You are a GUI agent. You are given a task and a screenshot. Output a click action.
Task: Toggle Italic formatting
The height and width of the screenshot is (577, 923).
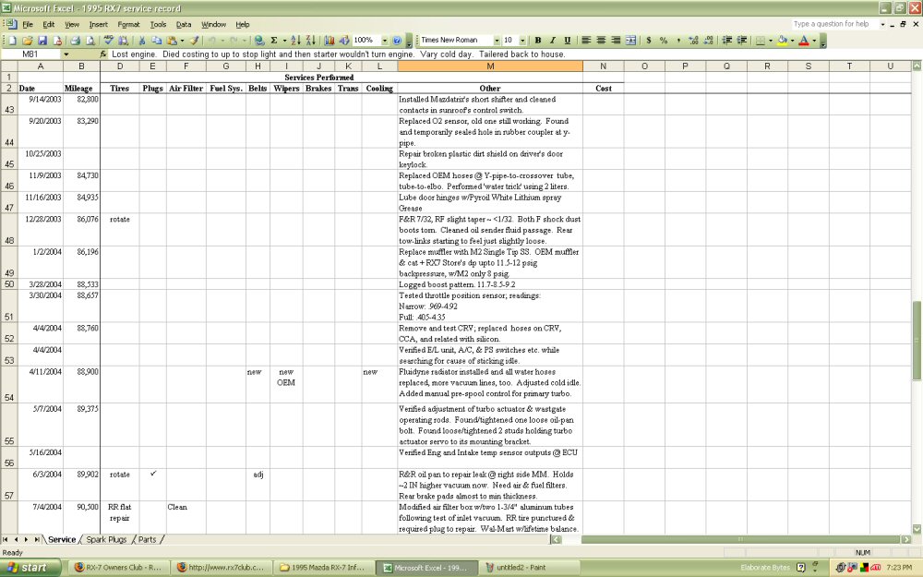552,40
